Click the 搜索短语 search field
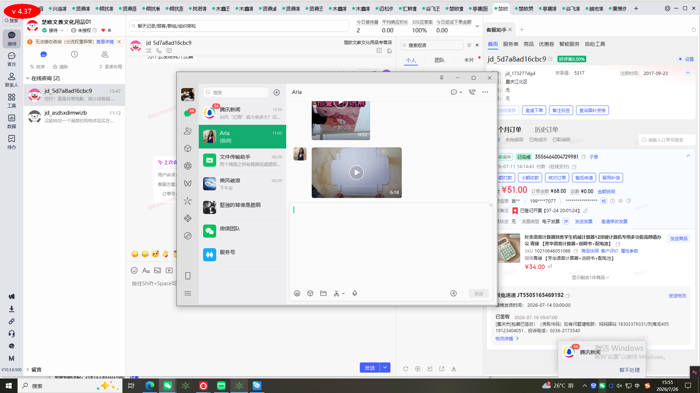Image resolution: width=700 pixels, height=393 pixels. 432,45
